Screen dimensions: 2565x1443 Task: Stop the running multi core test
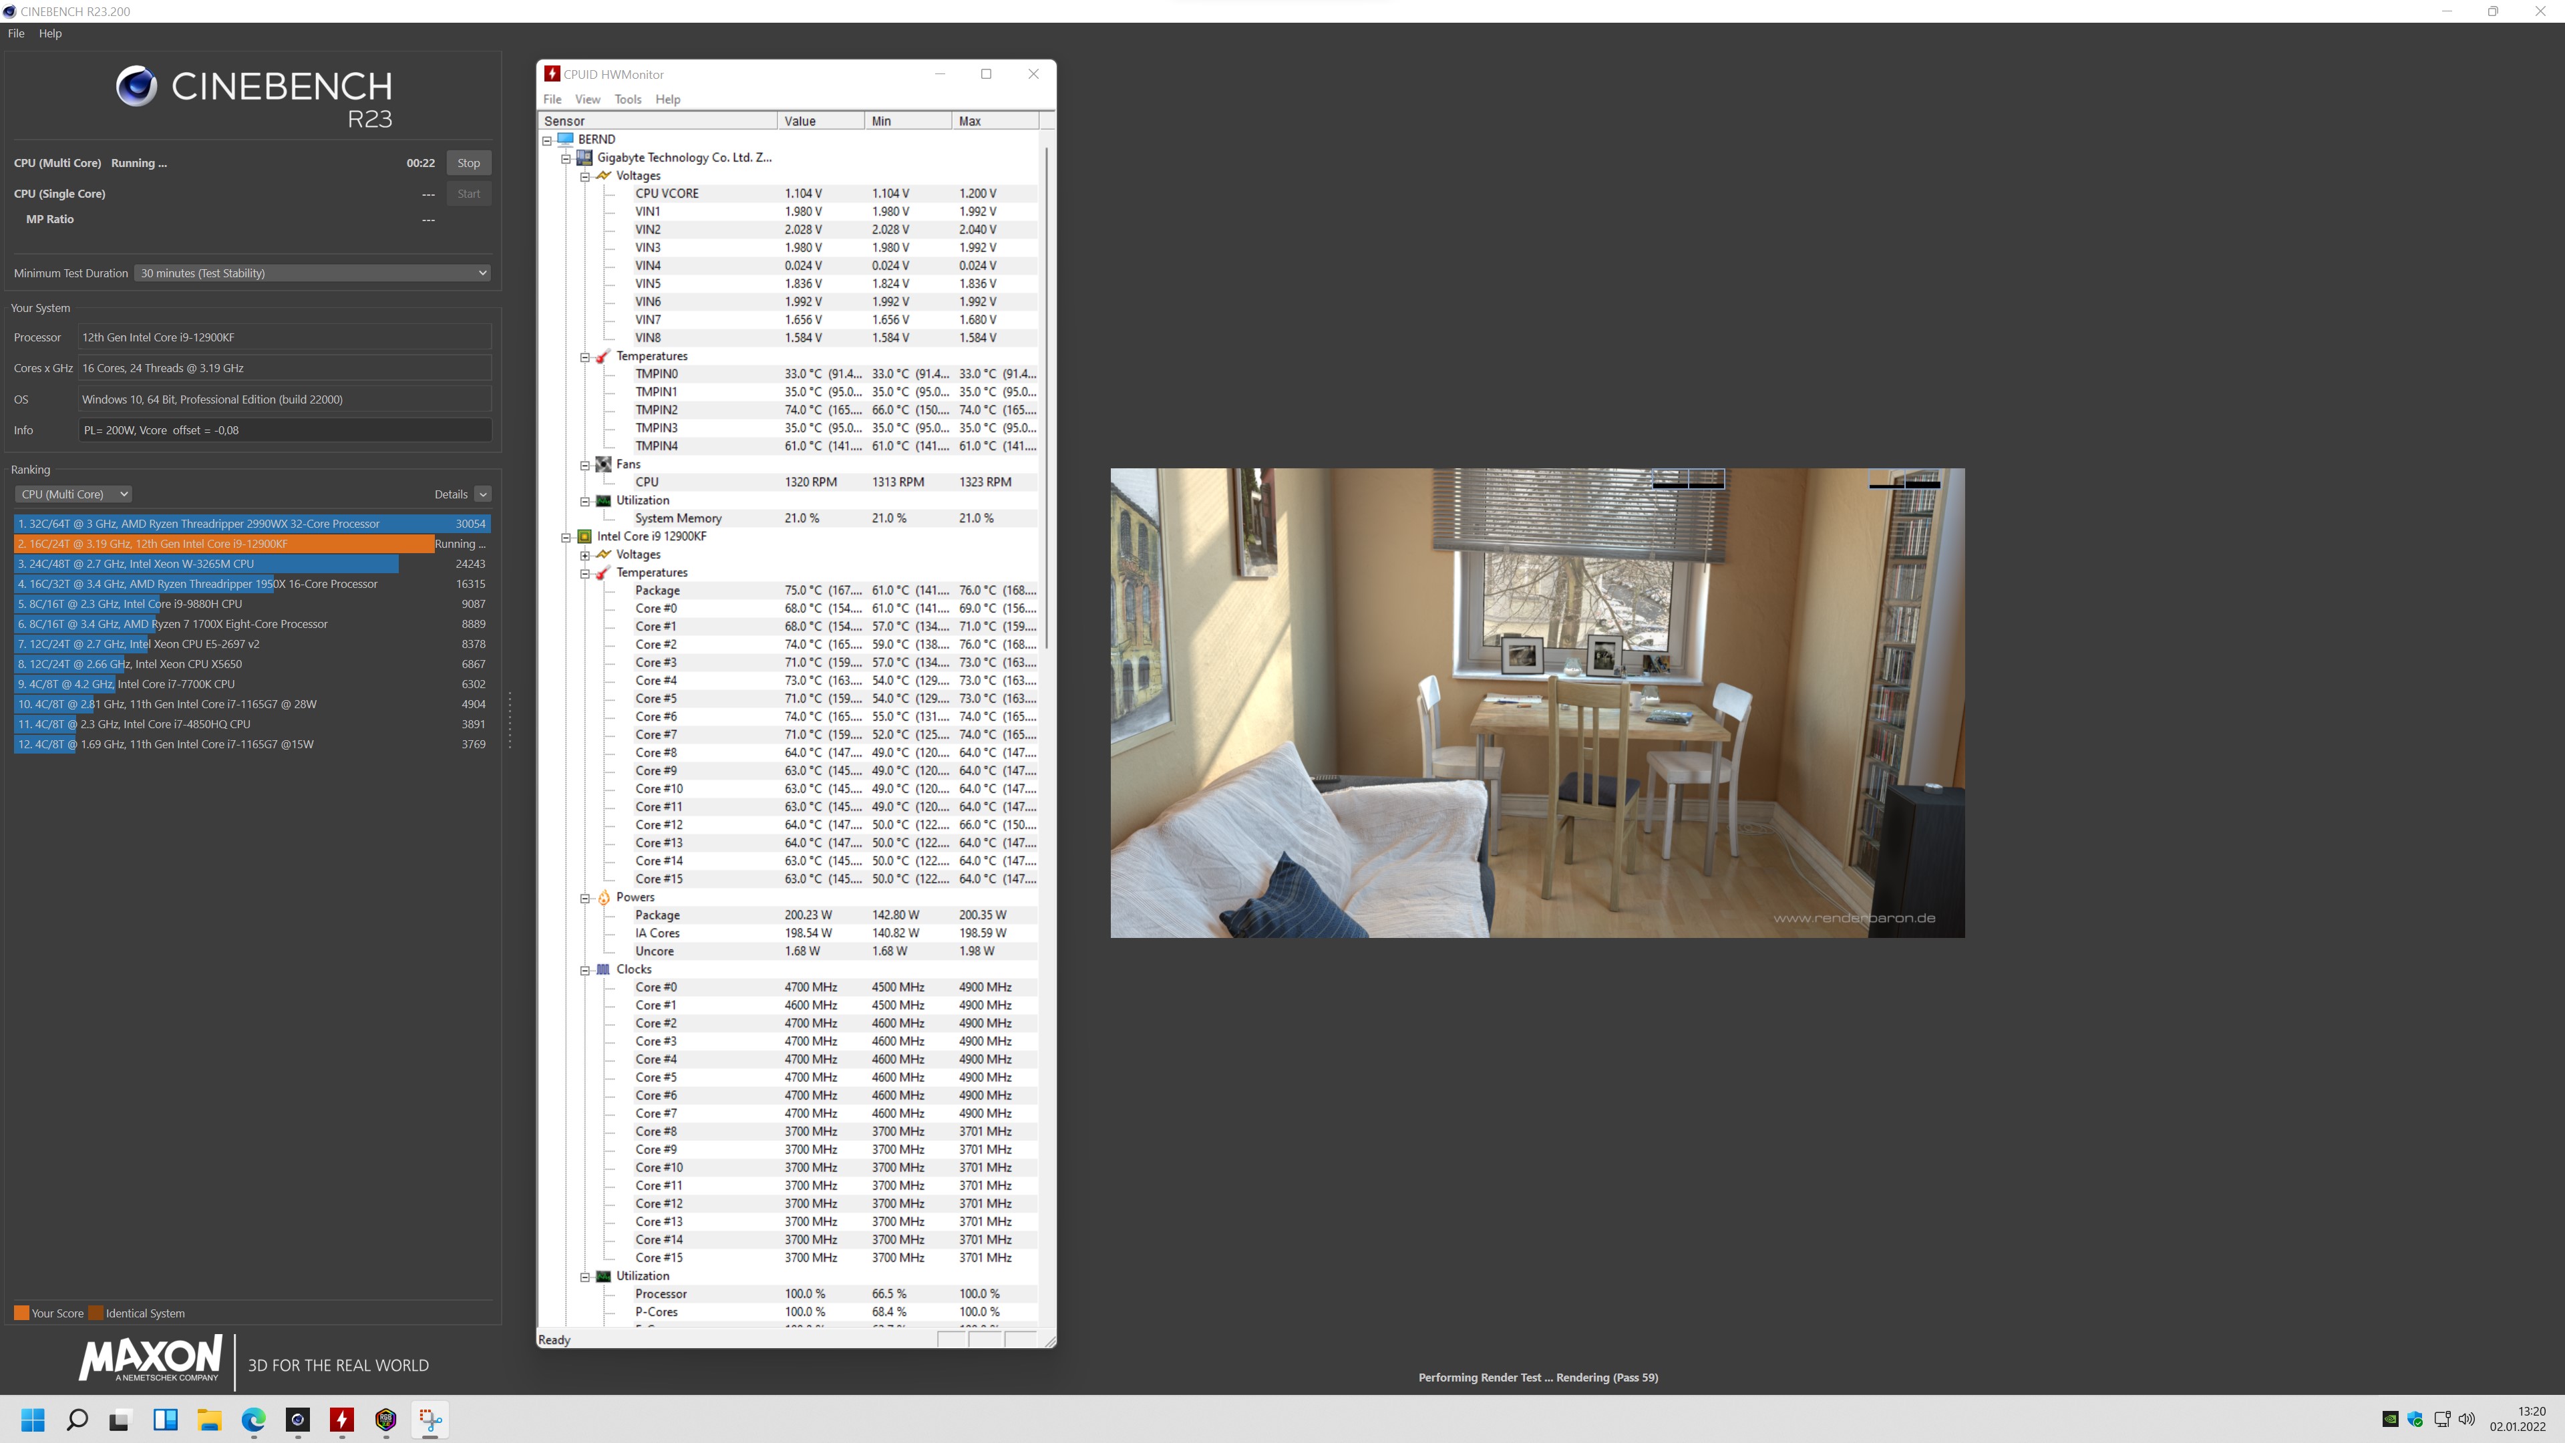468,163
